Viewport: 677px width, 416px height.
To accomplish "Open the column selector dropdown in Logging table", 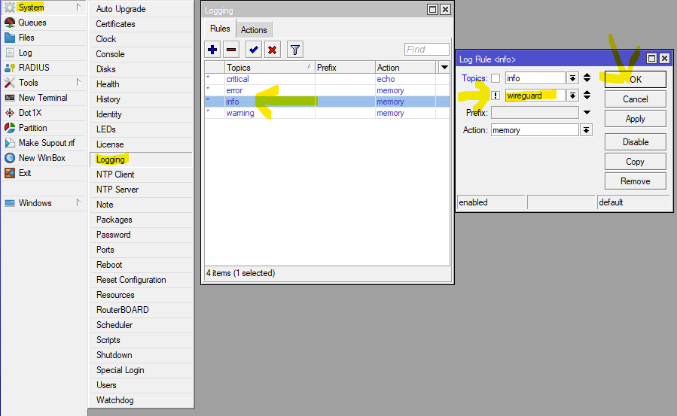I will [x=444, y=67].
